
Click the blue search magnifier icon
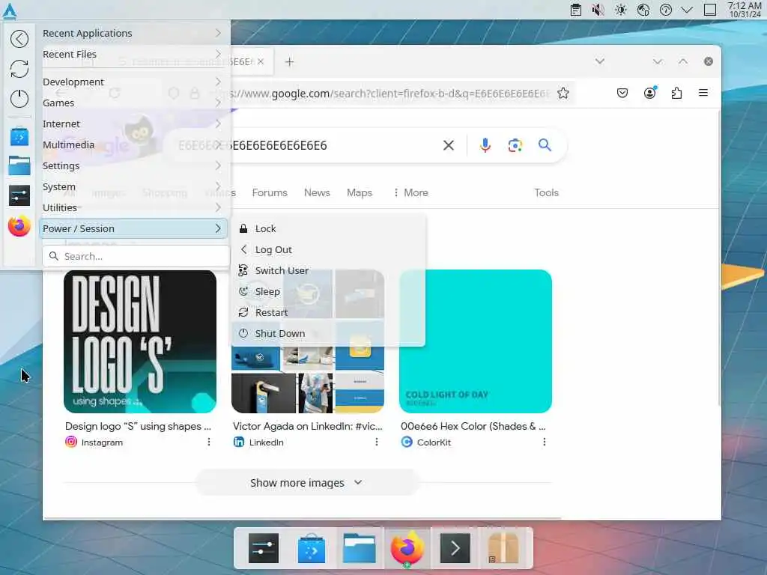click(545, 144)
